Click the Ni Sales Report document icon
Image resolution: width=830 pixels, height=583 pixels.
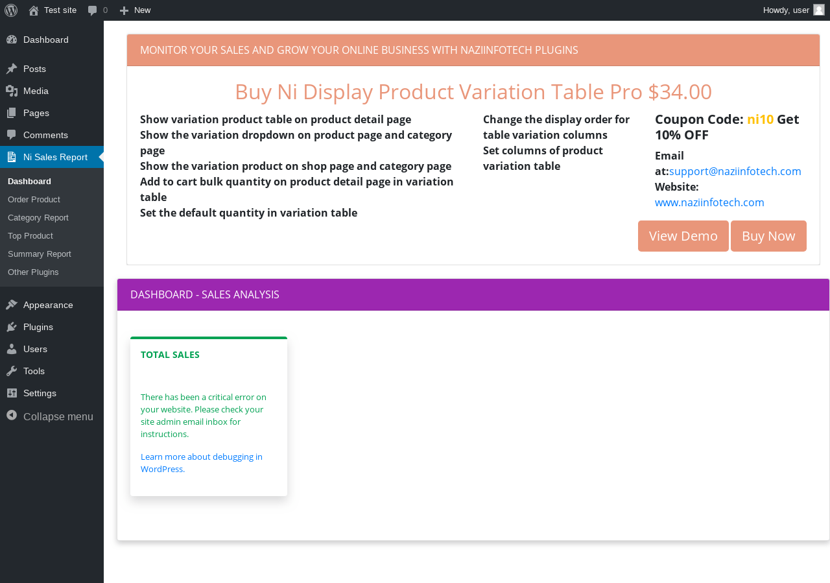12,157
